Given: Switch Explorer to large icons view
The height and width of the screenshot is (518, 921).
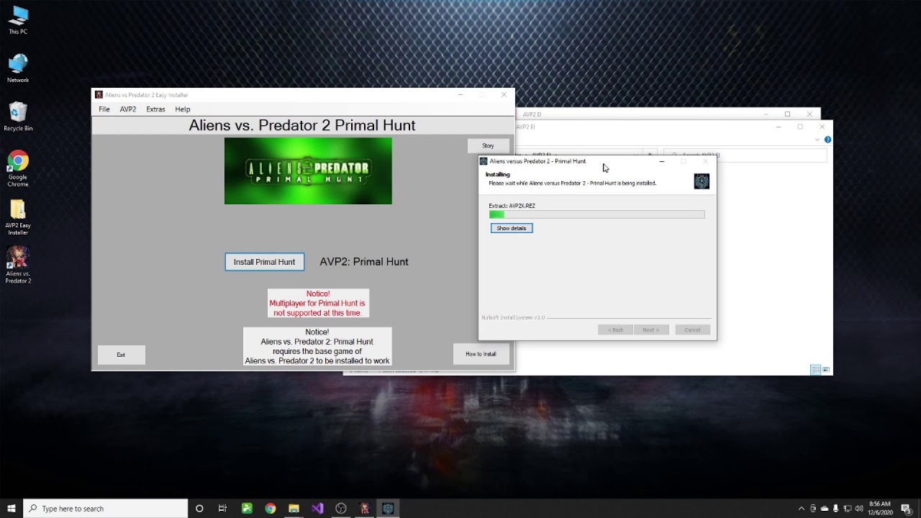Looking at the screenshot, I should pos(826,370).
